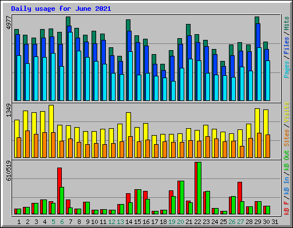Click day 29 on the x-axis
Viewport: 293px width, 228px height.
point(258,222)
